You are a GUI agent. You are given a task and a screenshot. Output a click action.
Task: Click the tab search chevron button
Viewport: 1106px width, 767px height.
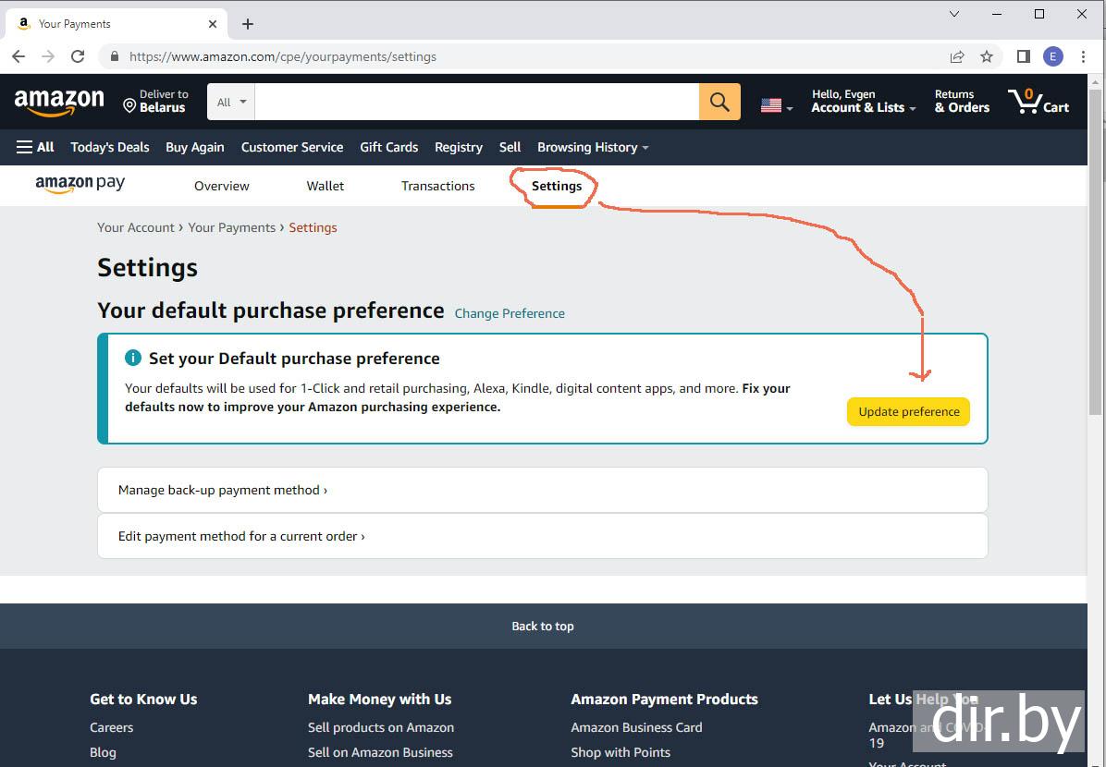point(953,14)
